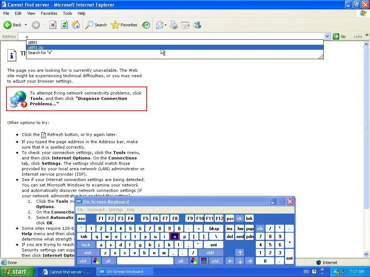This screenshot has width=370, height=277.
Task: Click the del key on keyboard
Action: click(x=229, y=237)
